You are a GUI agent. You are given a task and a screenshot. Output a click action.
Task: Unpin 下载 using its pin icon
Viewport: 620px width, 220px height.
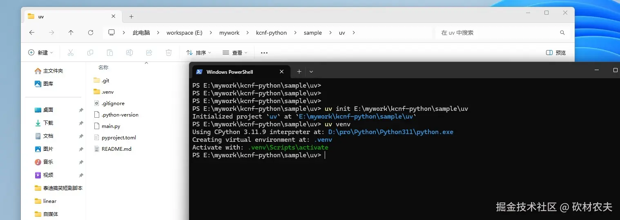coord(81,123)
